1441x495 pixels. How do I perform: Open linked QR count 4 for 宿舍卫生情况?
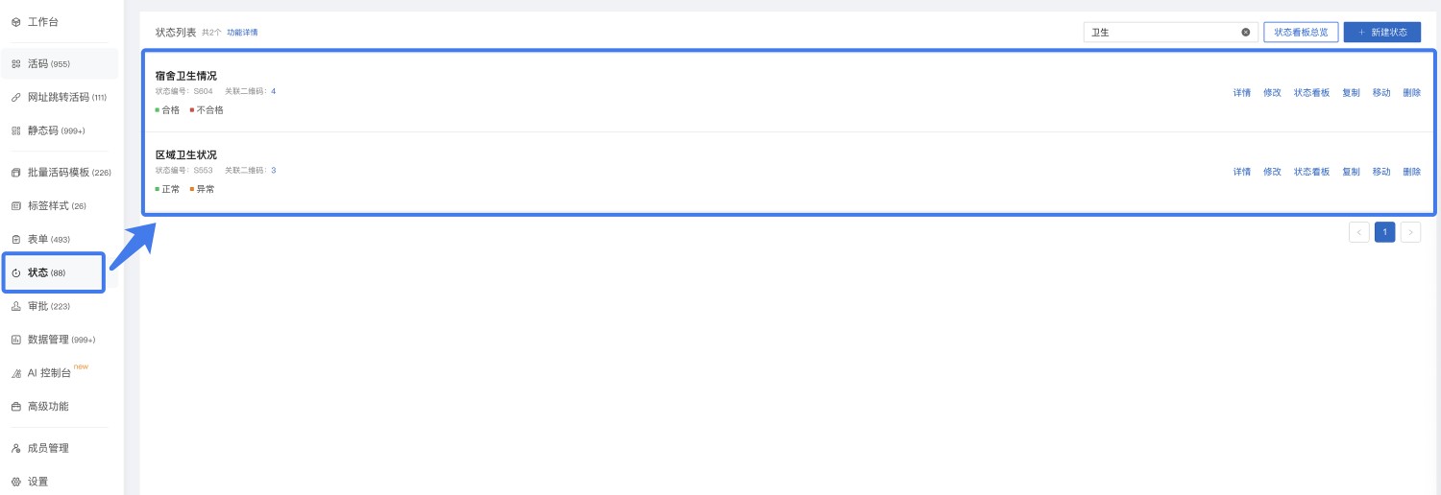pyautogui.click(x=273, y=91)
